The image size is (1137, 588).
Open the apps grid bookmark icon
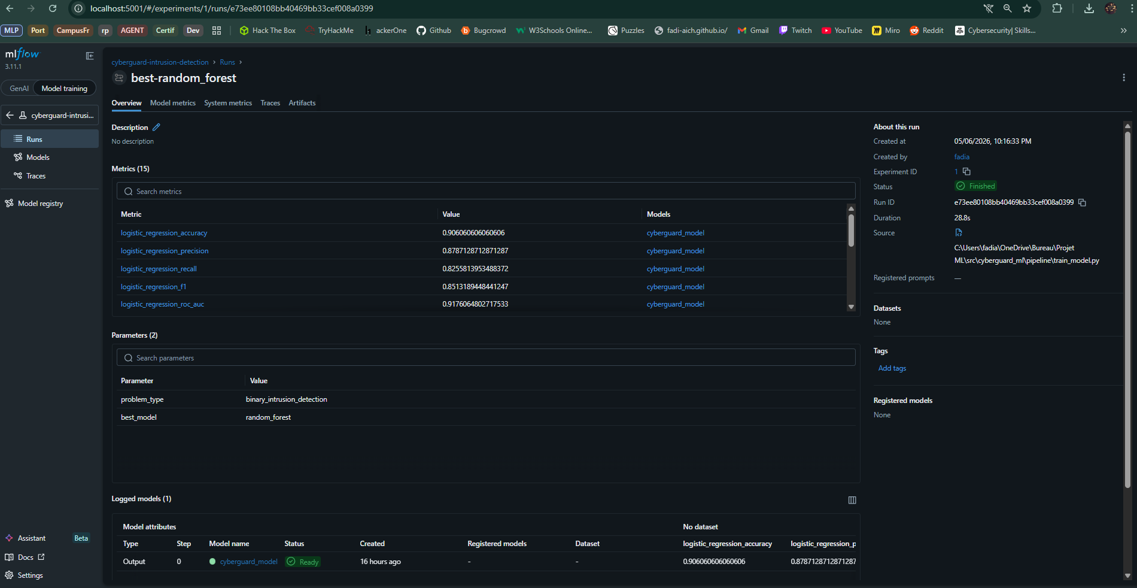click(217, 31)
